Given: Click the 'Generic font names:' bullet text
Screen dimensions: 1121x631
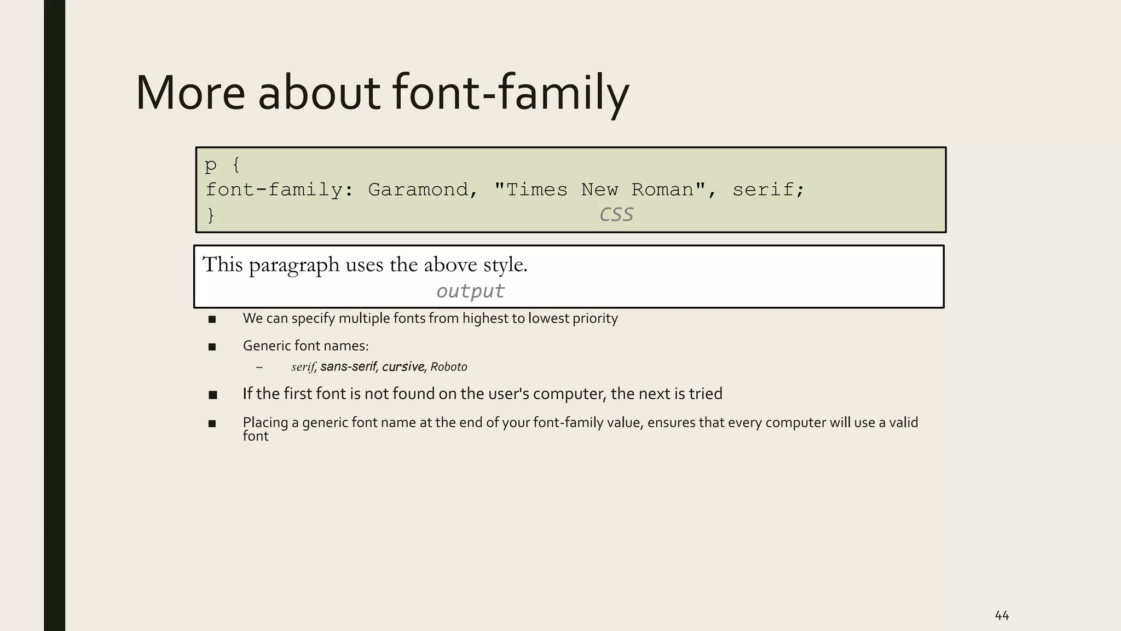Looking at the screenshot, I should point(305,346).
